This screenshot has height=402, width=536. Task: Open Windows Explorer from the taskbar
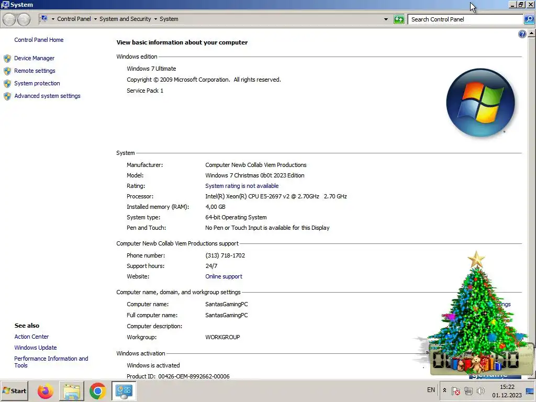click(71, 391)
